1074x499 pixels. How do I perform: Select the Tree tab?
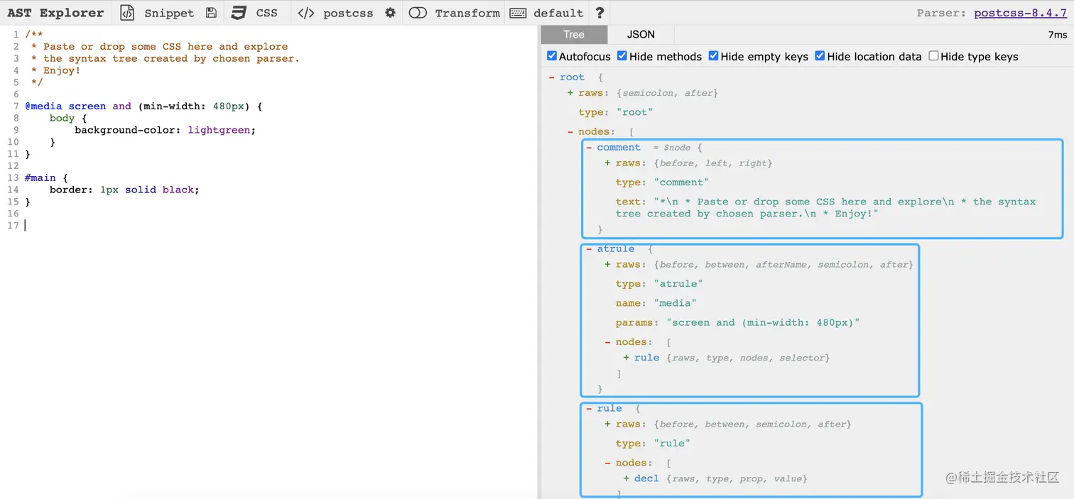[573, 34]
